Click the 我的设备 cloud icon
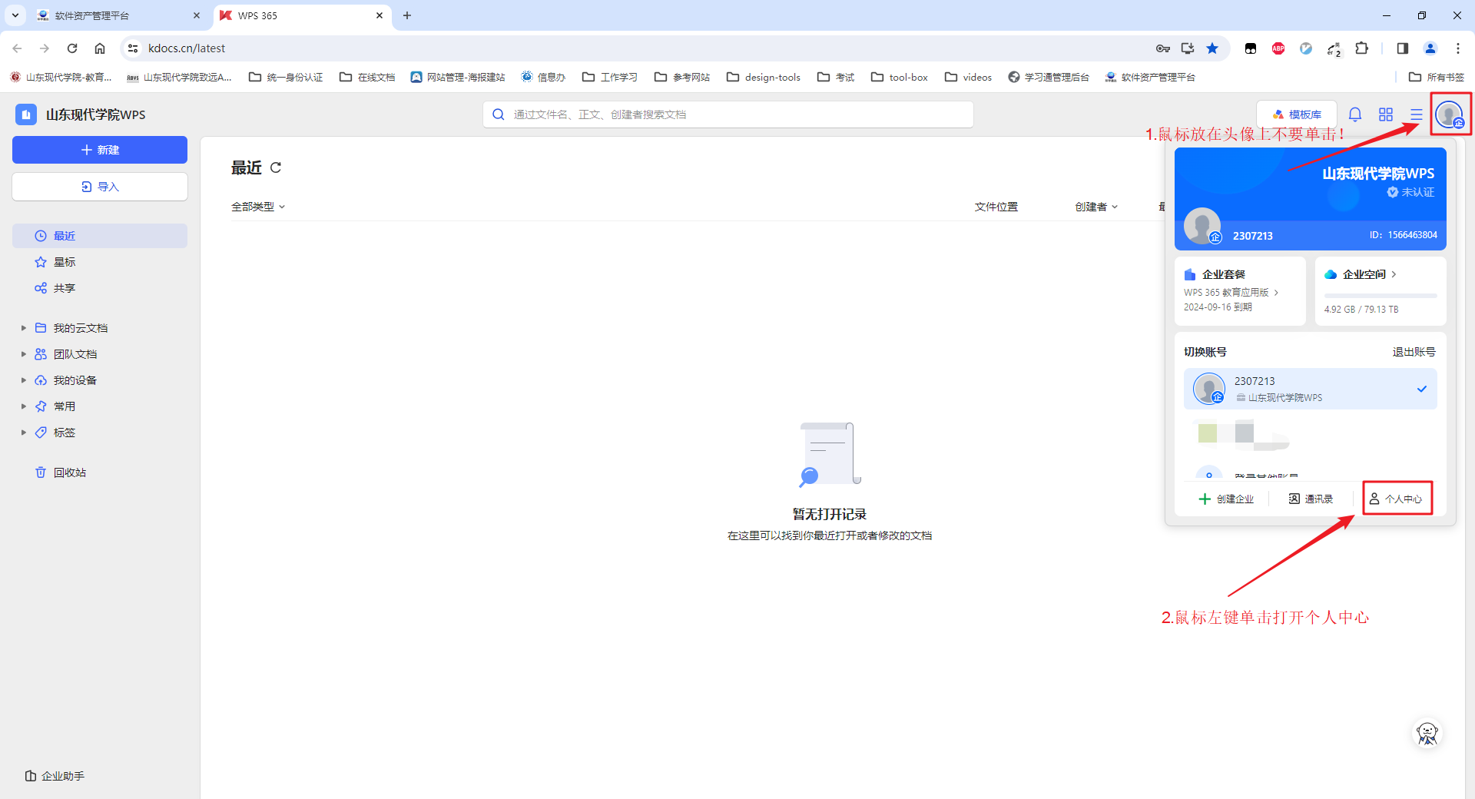 [41, 380]
